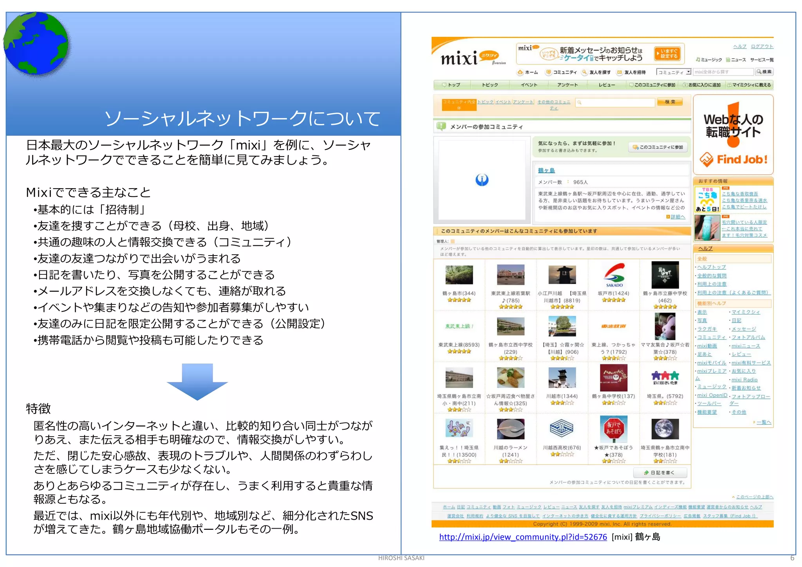
Task: Open 埼玉県鶴ヶ島市立南中学校 earth thumbnail
Action: [x=665, y=429]
